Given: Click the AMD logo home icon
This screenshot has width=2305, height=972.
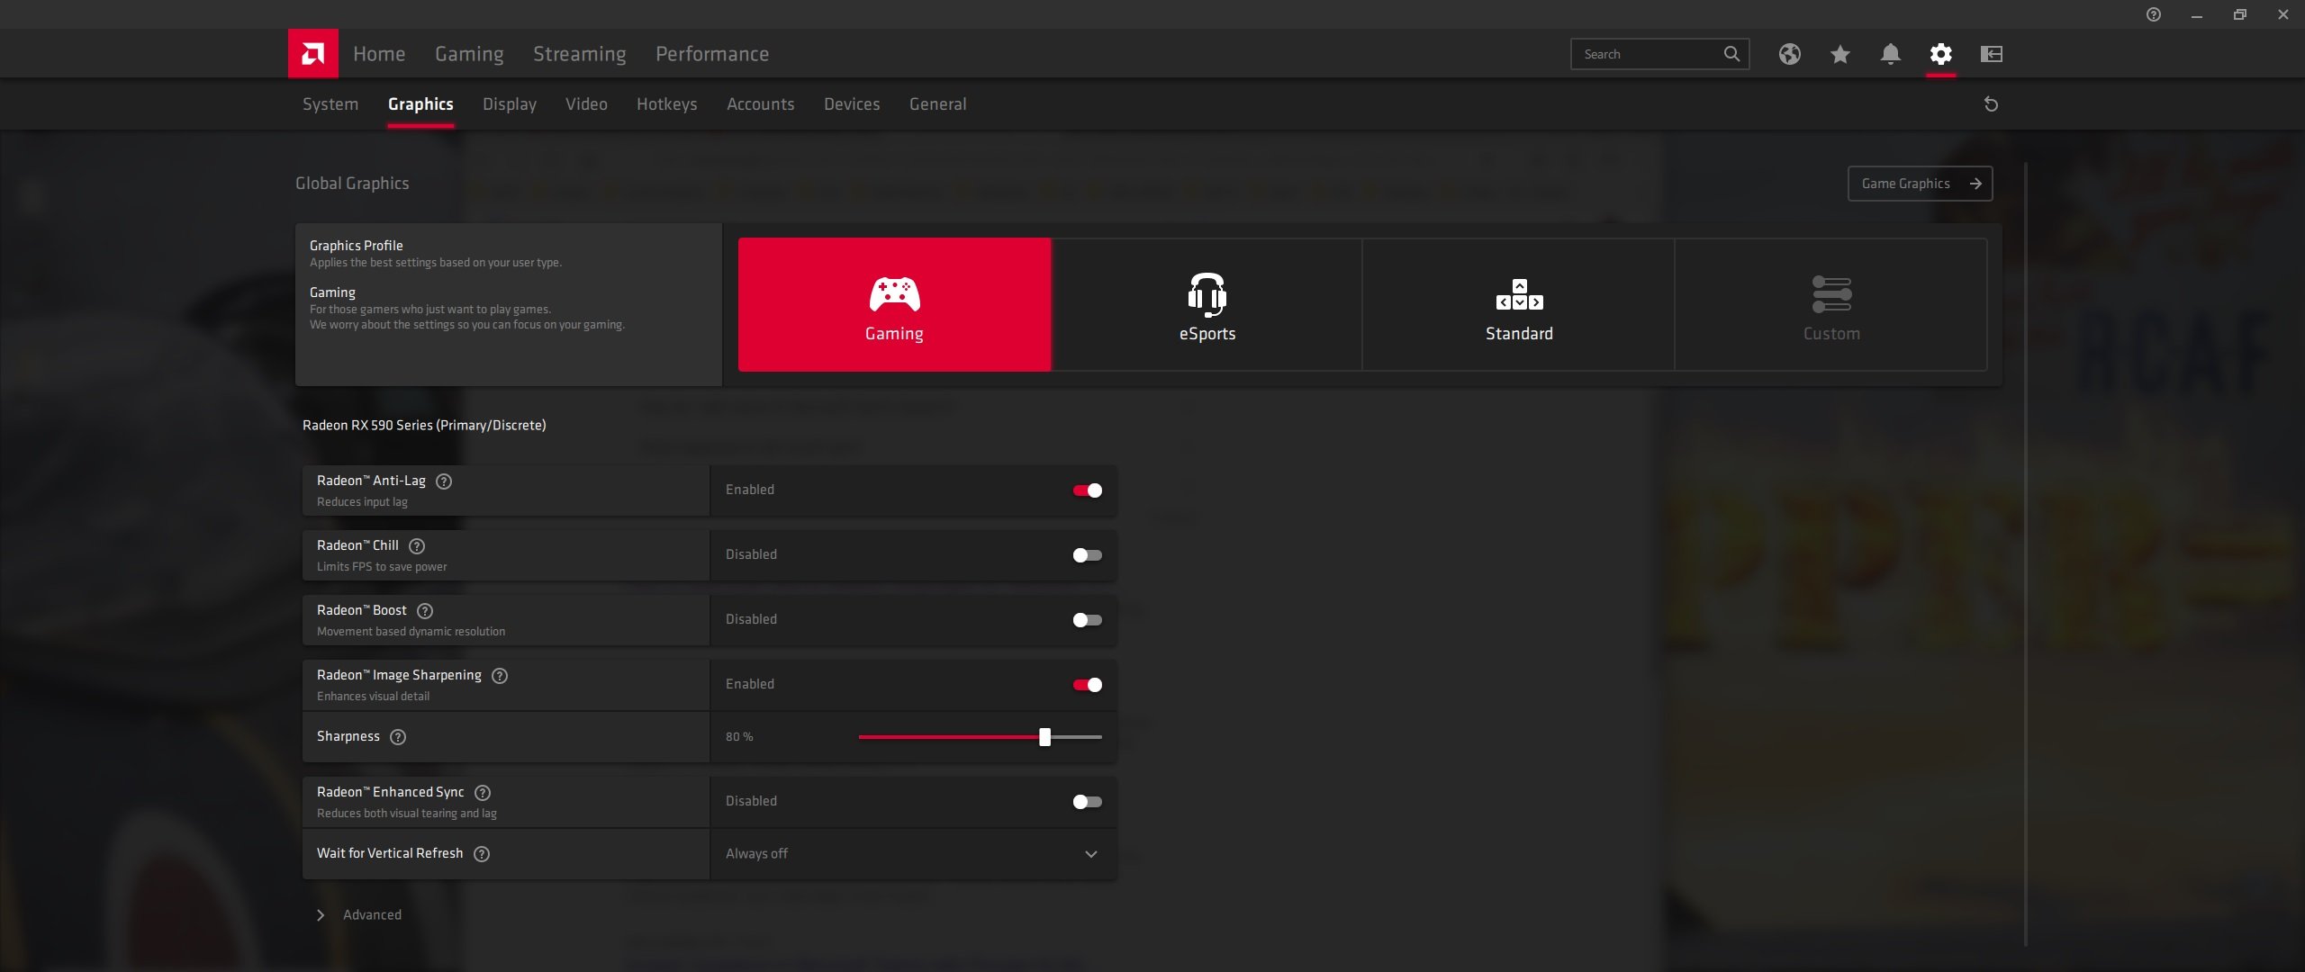Looking at the screenshot, I should [312, 54].
